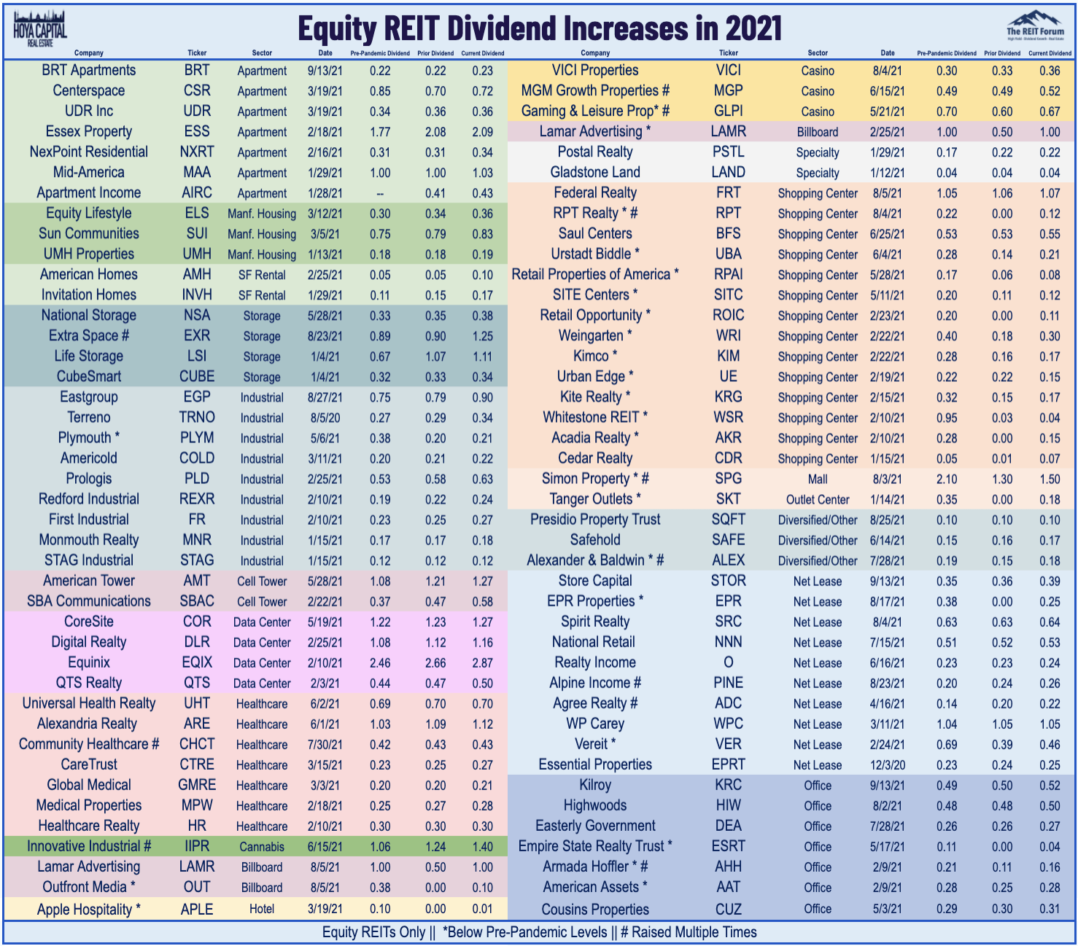Select Agree Realty # company name
The image size is (1078, 946).
(595, 703)
